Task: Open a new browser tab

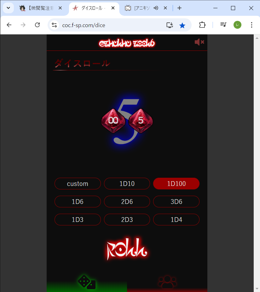Action: click(179, 8)
